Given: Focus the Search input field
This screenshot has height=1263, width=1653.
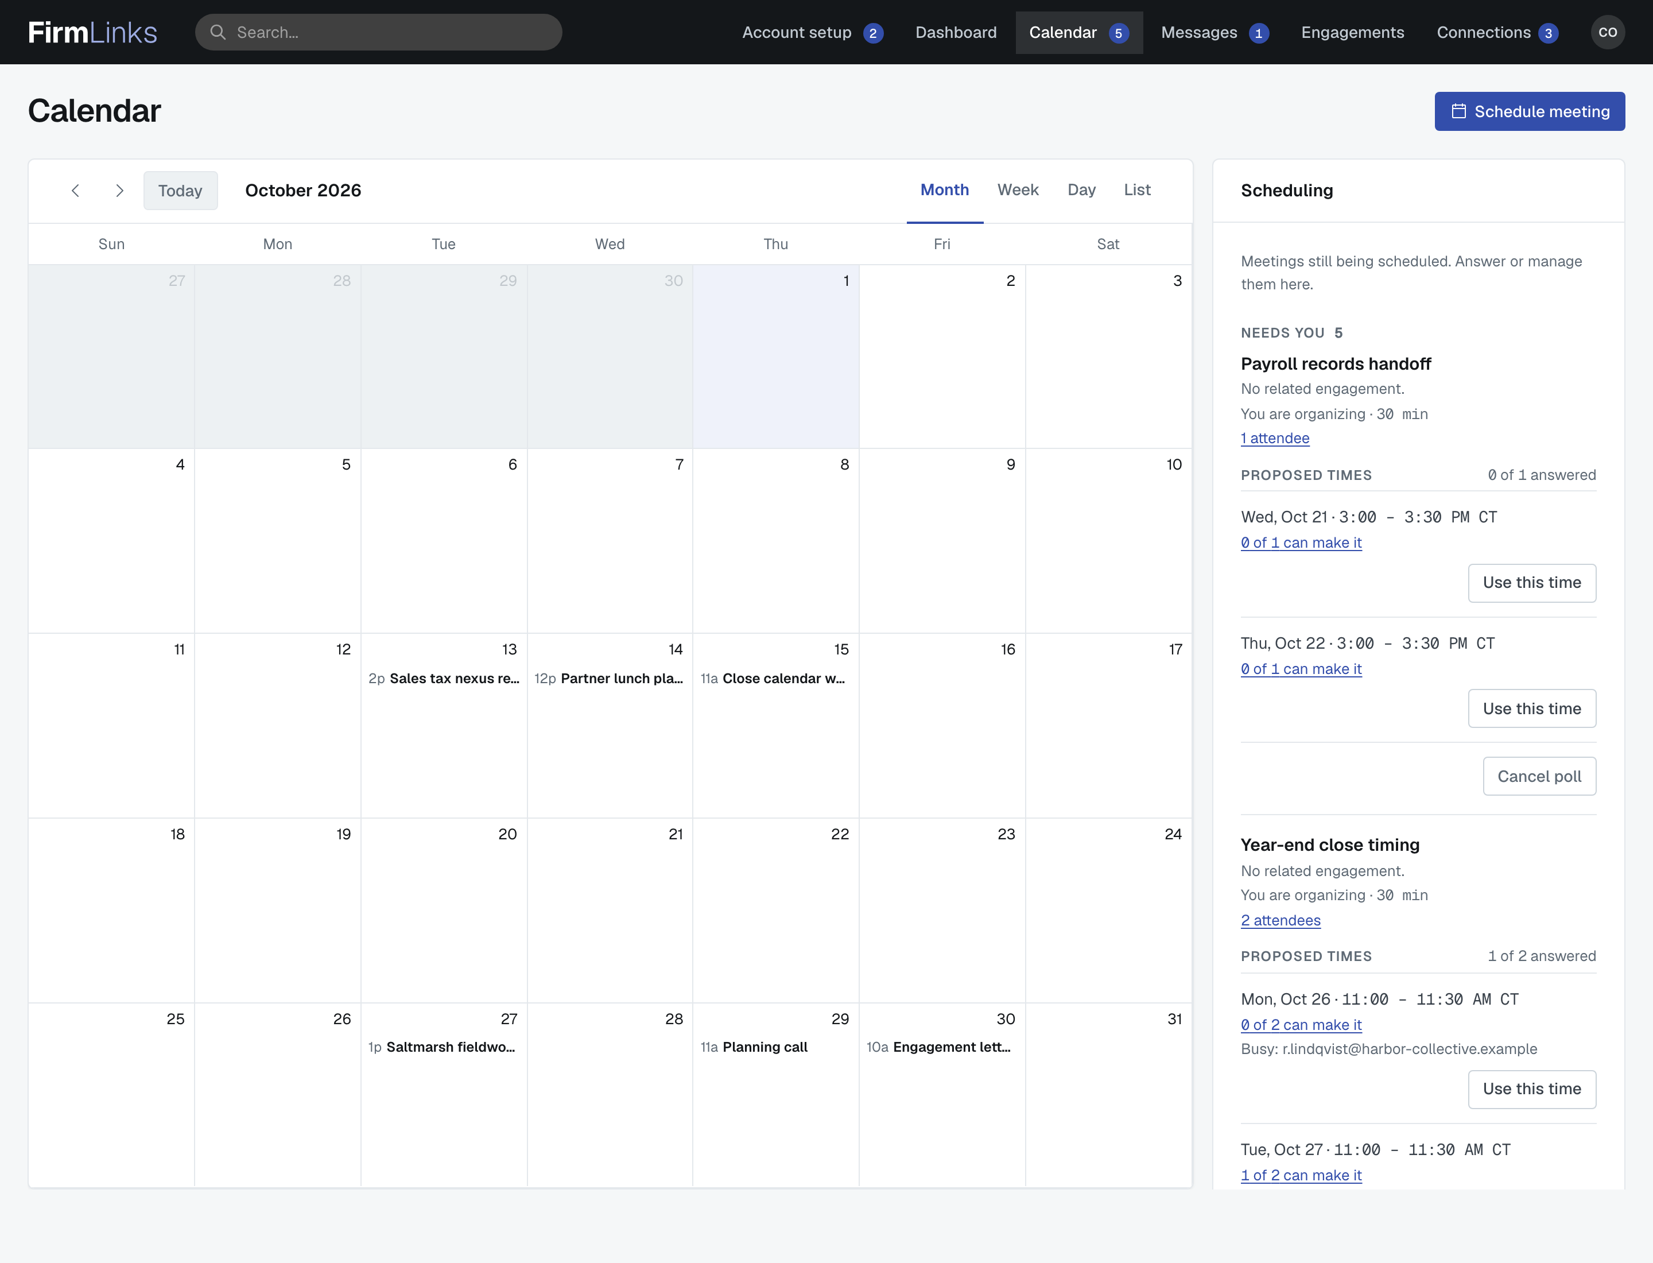Looking at the screenshot, I should pos(379,32).
